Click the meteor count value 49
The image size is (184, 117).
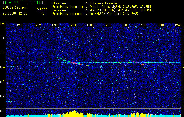point(42,13)
